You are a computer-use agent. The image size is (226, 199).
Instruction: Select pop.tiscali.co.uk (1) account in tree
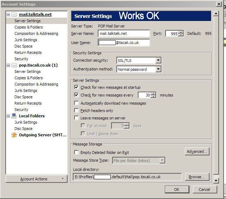click(38, 65)
